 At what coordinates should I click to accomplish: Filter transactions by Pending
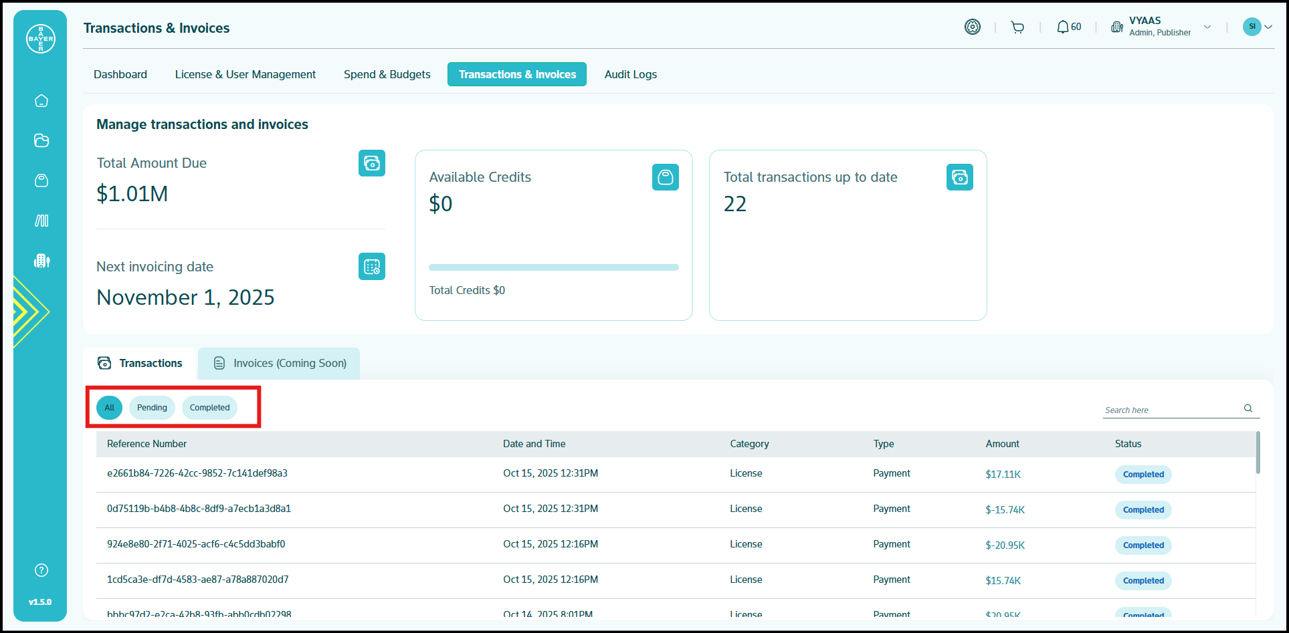(152, 408)
